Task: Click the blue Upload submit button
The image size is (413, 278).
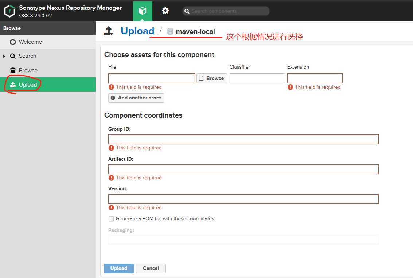Action: (x=118, y=269)
